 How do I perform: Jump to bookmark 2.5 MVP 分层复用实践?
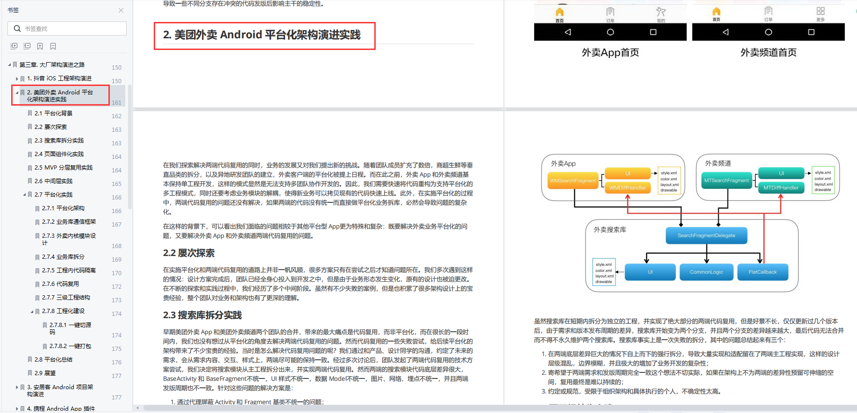pyautogui.click(x=64, y=168)
